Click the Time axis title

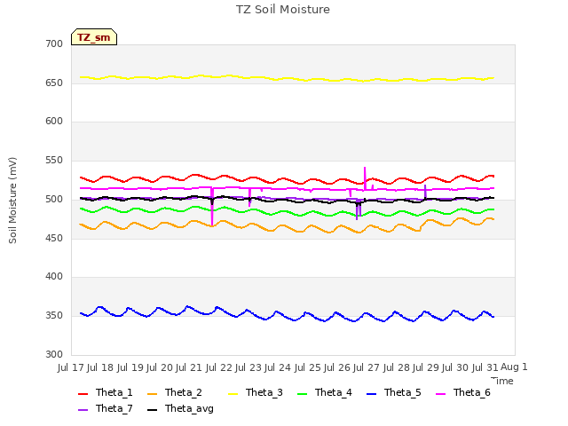pyautogui.click(x=502, y=381)
